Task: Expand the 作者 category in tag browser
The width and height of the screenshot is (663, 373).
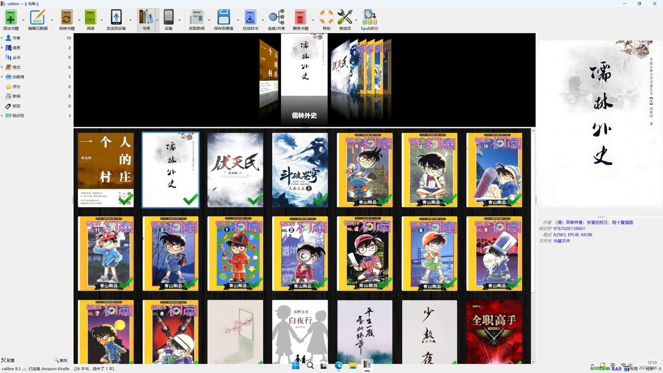Action: pos(2,38)
